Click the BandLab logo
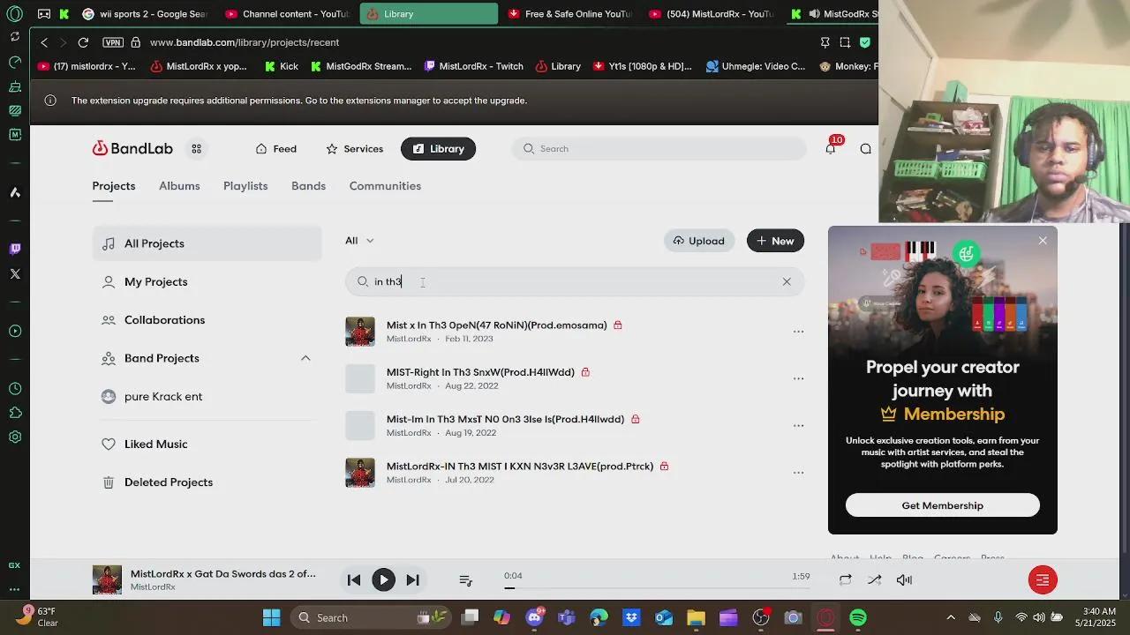 [132, 148]
